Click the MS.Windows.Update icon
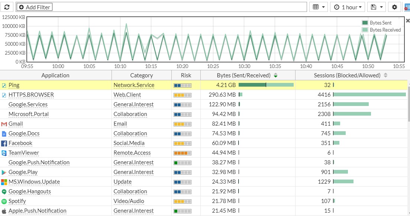The width and height of the screenshot is (410, 216). (x=4, y=182)
